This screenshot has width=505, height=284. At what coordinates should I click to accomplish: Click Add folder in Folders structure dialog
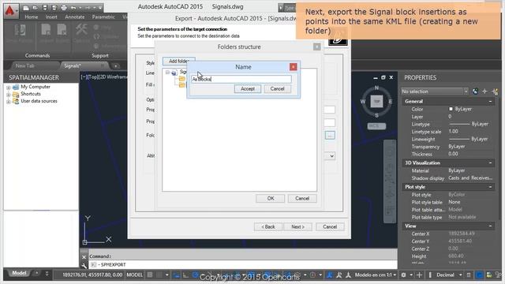(x=179, y=61)
